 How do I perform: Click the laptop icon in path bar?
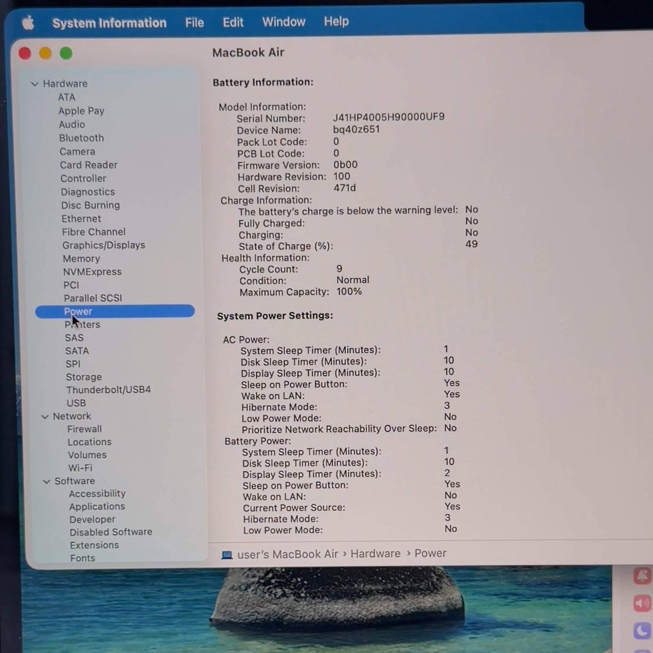pyautogui.click(x=227, y=555)
